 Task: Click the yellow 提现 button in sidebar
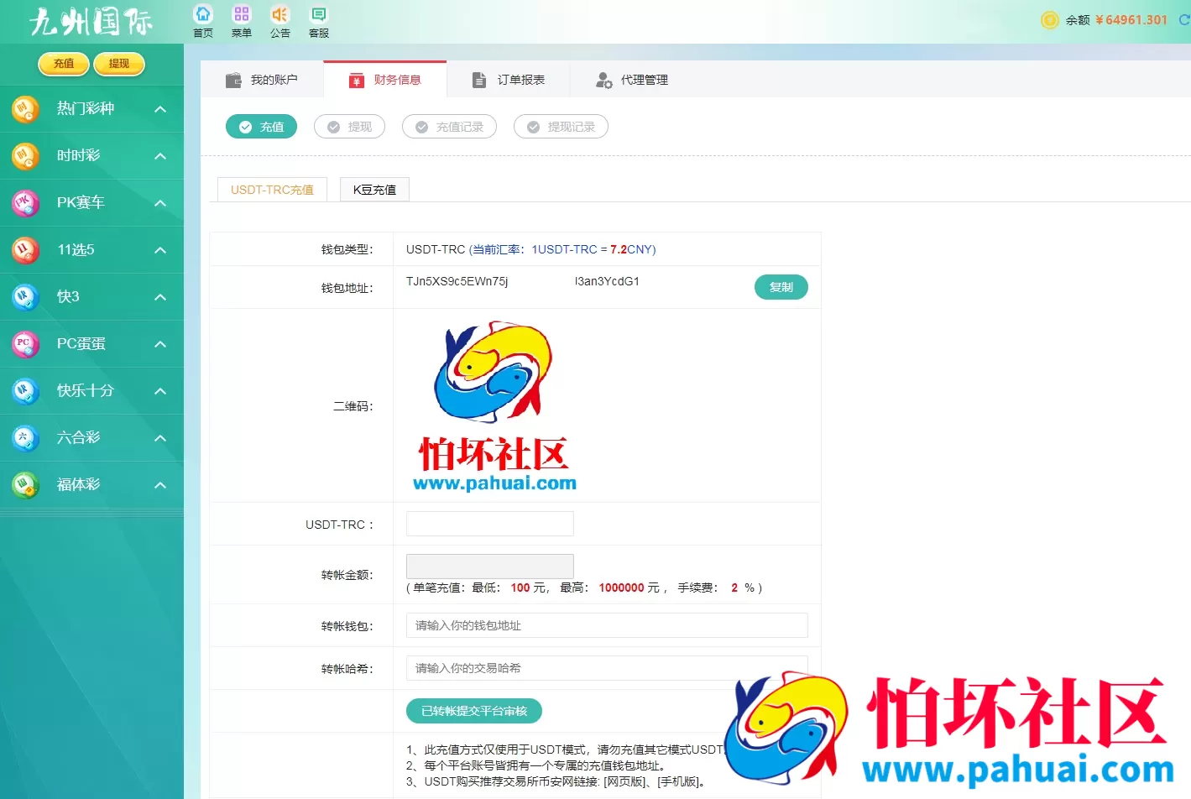pyautogui.click(x=119, y=64)
